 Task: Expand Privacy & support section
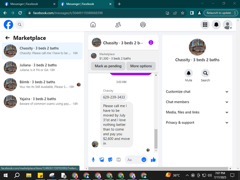[x=197, y=122]
